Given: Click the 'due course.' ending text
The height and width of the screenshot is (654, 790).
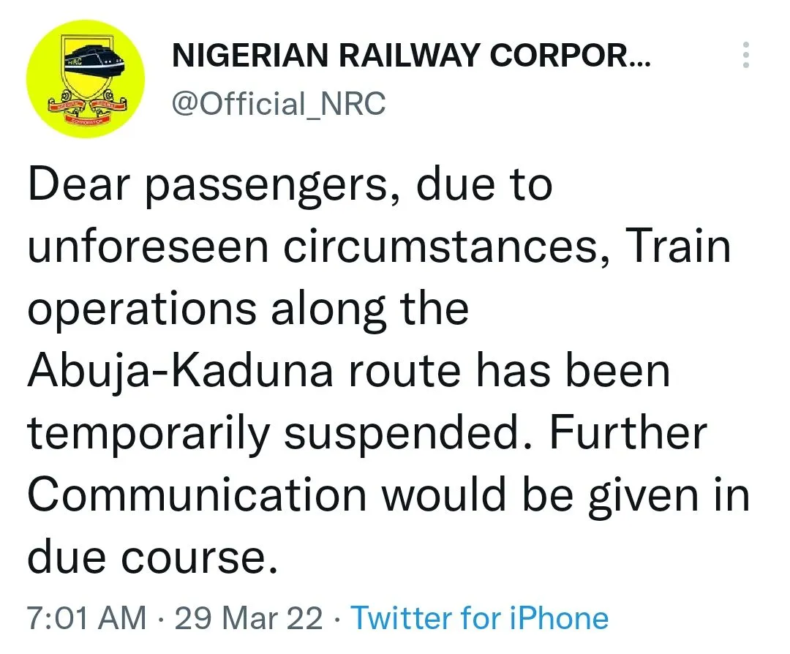Looking at the screenshot, I should [153, 557].
